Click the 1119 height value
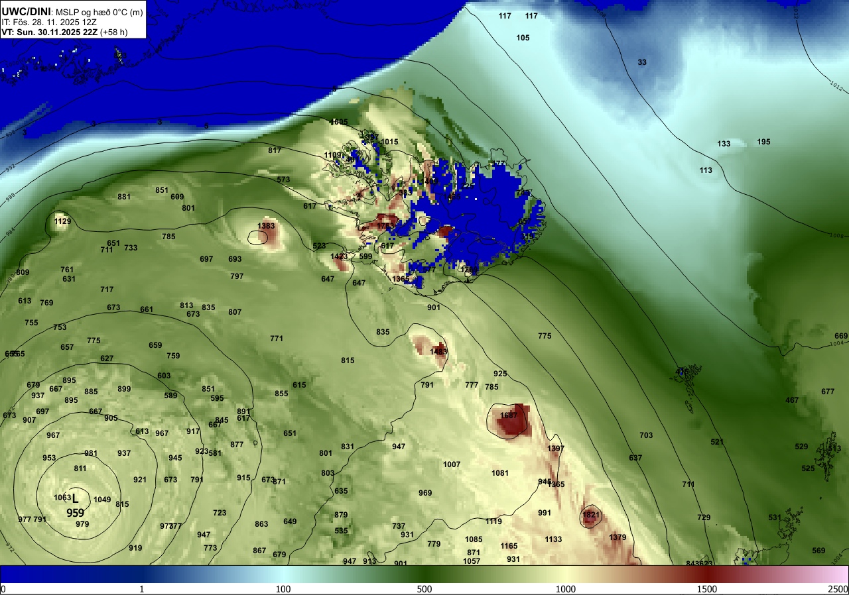The width and height of the screenshot is (849, 595). click(493, 521)
